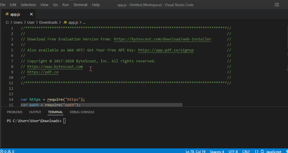Click line number 1 in the gutter

point(12,28)
